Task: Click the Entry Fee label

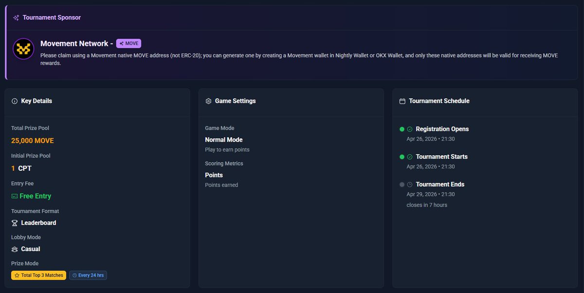Action: (22, 184)
